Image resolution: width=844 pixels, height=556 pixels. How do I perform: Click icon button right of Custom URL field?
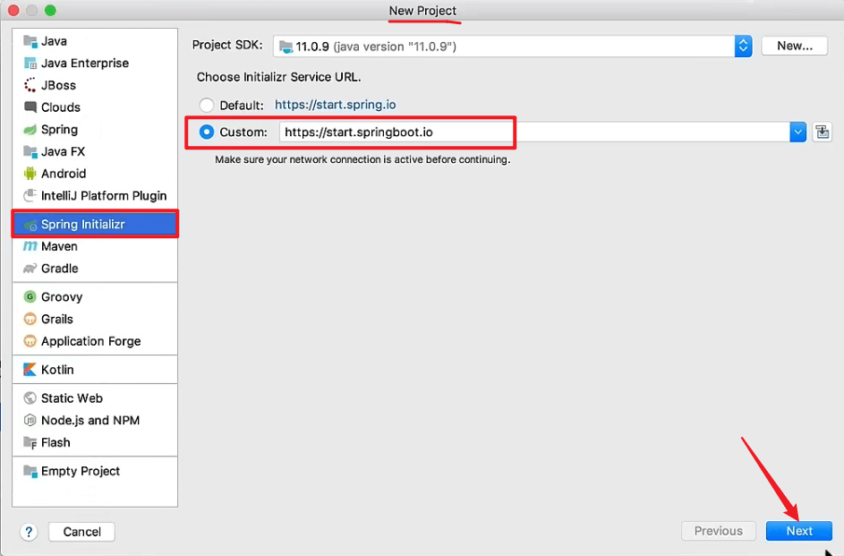point(822,132)
